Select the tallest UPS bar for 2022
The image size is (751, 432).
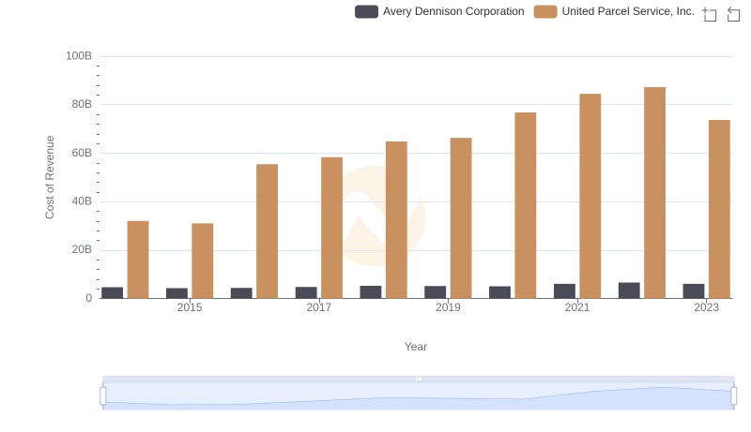654,193
